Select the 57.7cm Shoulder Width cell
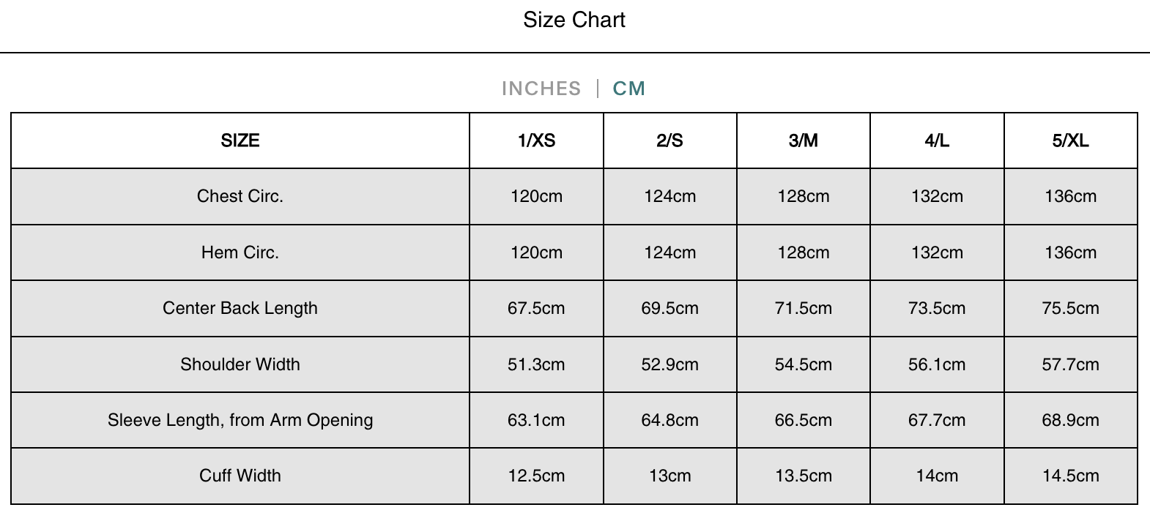The image size is (1150, 521). coord(1070,364)
